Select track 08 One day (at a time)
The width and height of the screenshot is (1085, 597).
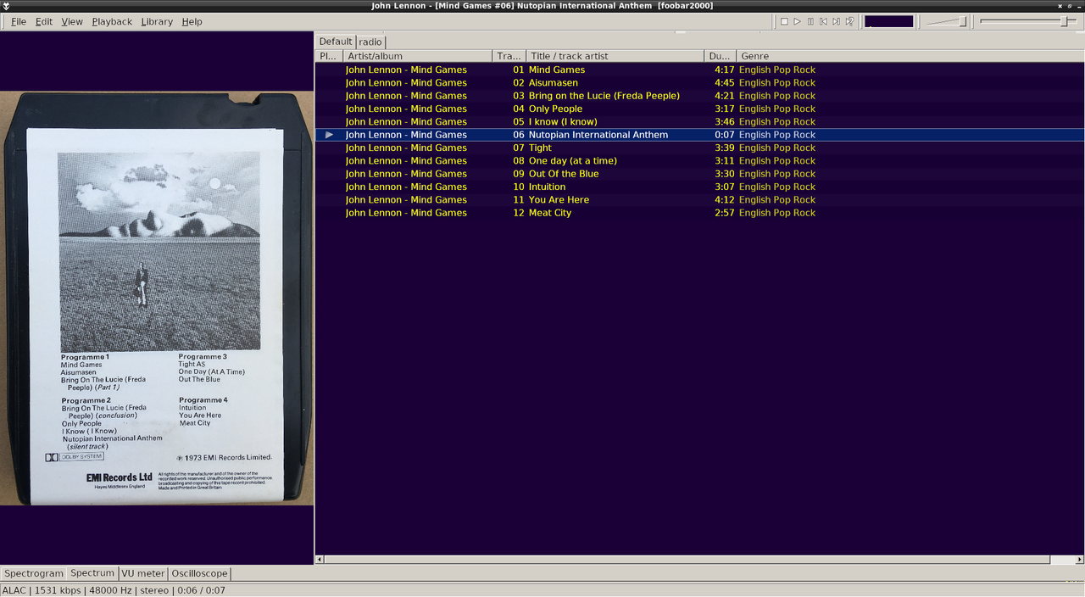(699, 160)
